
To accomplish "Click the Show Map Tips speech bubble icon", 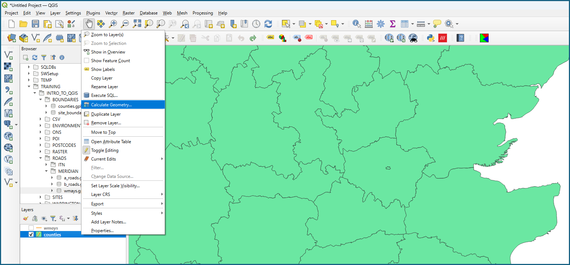I will (437, 24).
